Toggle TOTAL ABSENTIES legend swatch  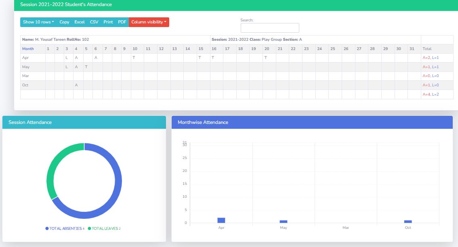(47, 228)
